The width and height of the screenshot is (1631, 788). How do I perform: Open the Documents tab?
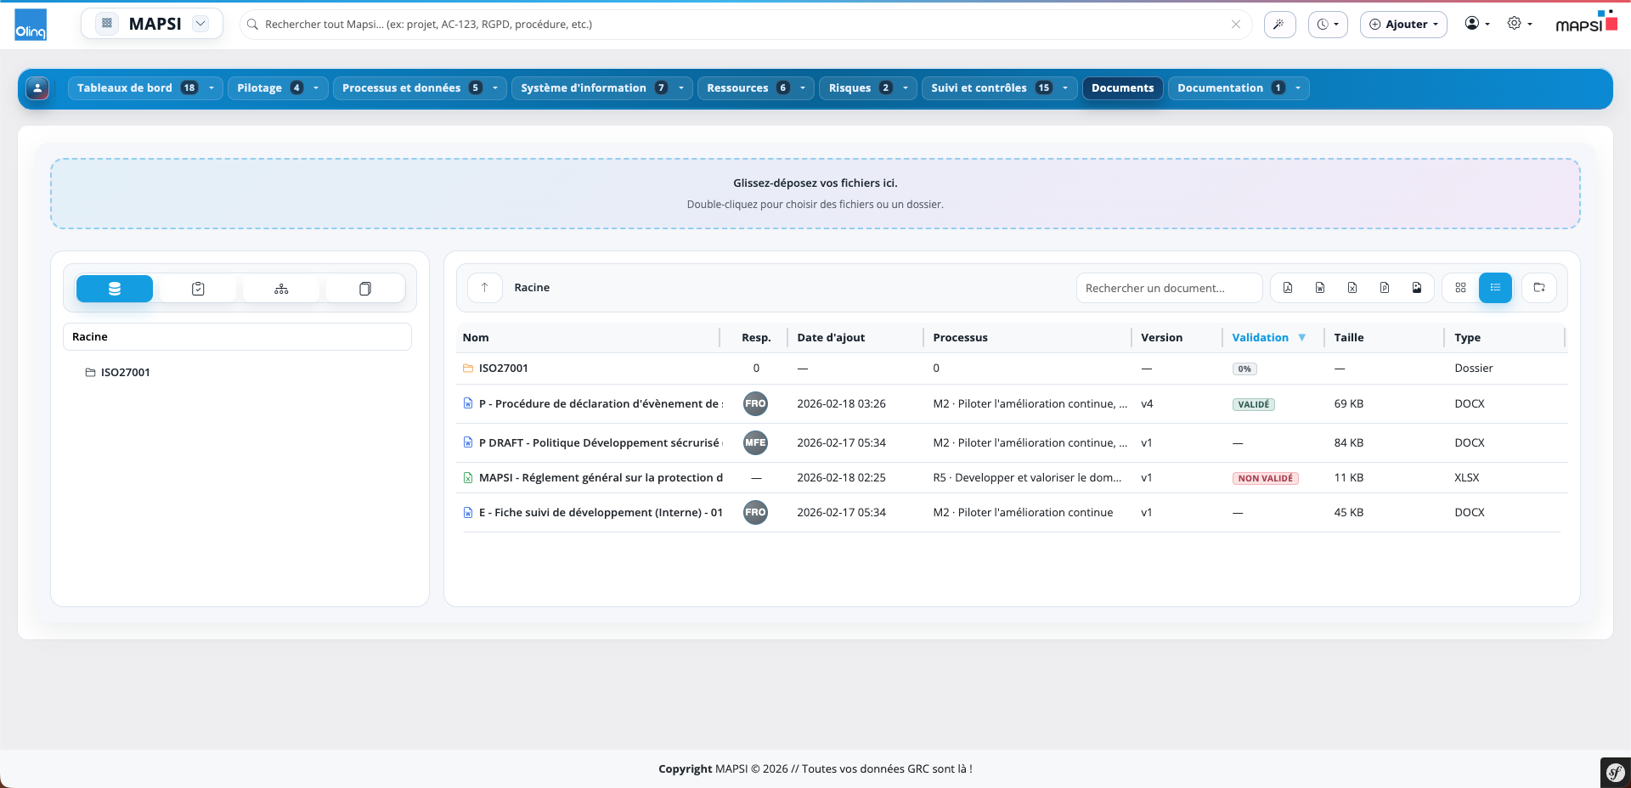pos(1122,88)
